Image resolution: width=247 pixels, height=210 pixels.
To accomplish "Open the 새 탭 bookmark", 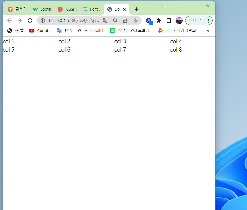I will 15,31.
